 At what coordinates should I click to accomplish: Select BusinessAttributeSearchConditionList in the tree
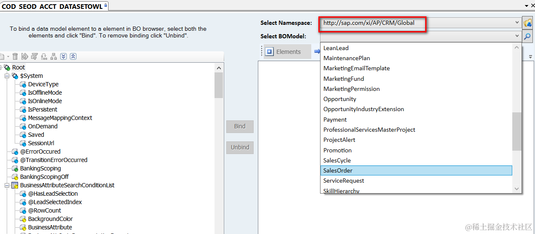(x=67, y=185)
